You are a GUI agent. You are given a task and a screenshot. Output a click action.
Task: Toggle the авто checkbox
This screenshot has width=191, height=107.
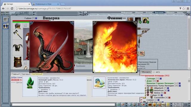tap(154, 72)
